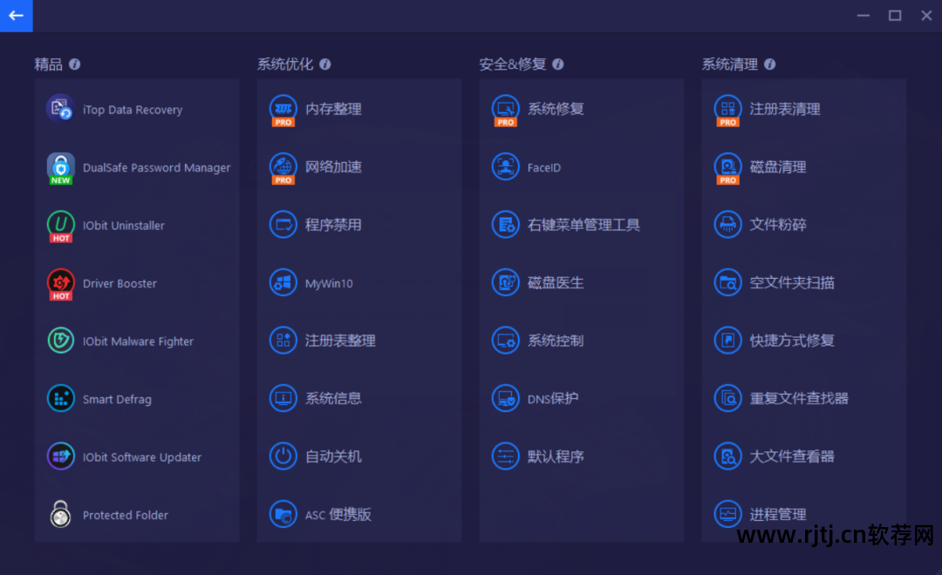942x575 pixels.
Task: Open the ASC 便携版 icon
Action: tap(283, 514)
